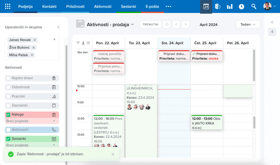The width and height of the screenshot is (280, 165).
Task: Open the app grid launcher icon
Action: tap(8, 6)
